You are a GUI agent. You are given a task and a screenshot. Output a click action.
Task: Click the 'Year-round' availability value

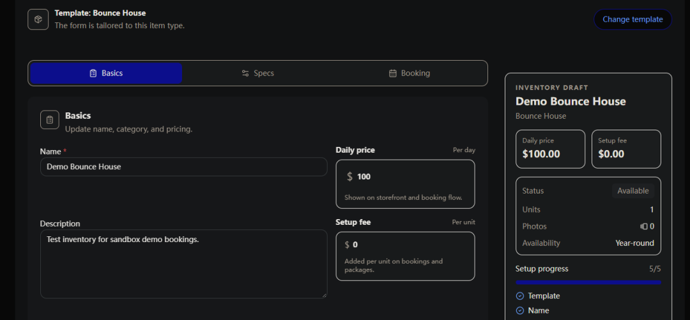[x=634, y=243]
